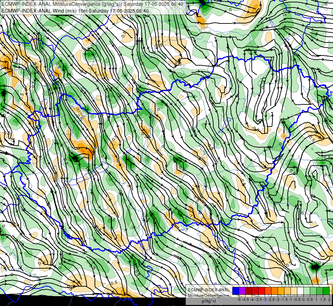
Task: Click the -4.5 tick label on legend
Action: click(x=245, y=300)
